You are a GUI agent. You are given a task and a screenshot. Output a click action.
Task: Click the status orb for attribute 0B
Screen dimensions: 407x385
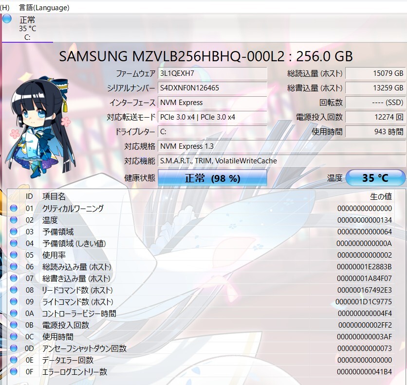14,325
